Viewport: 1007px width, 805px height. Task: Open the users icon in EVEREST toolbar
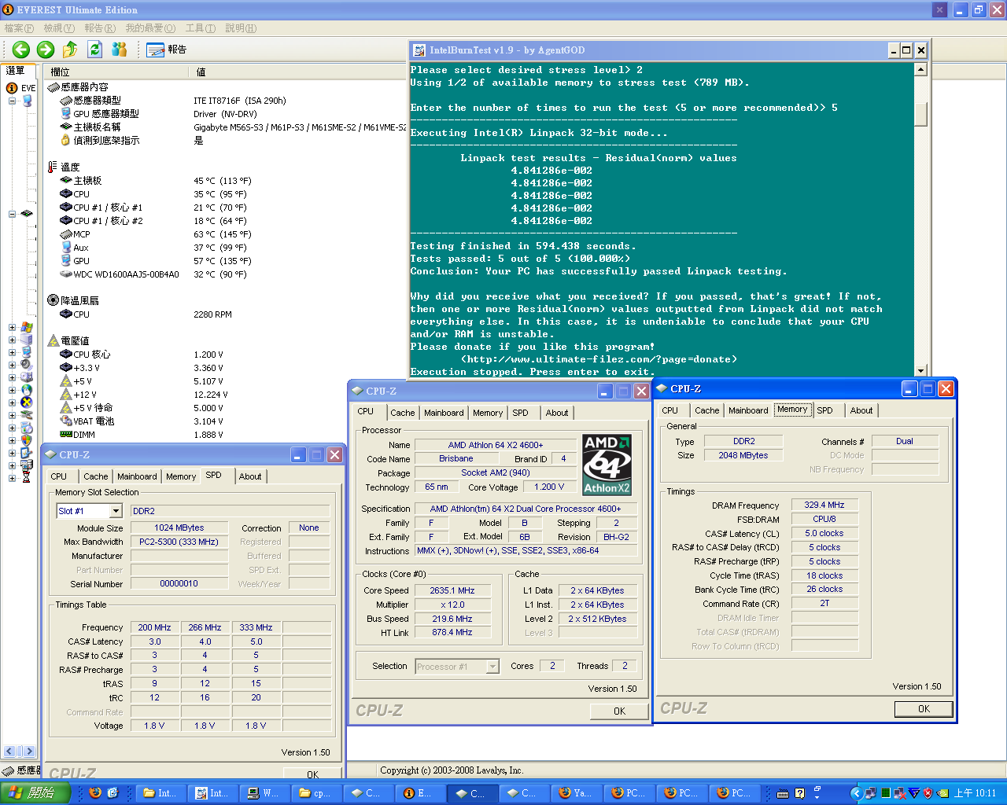[120, 50]
